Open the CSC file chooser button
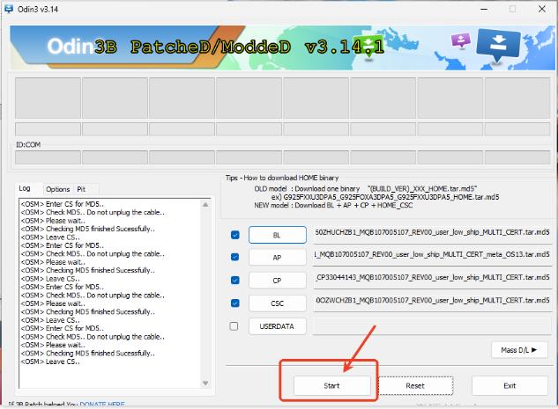558x409 pixels. click(277, 303)
